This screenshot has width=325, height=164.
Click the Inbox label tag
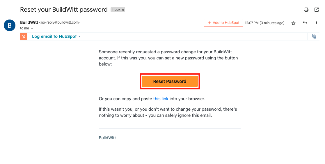tap(116, 10)
